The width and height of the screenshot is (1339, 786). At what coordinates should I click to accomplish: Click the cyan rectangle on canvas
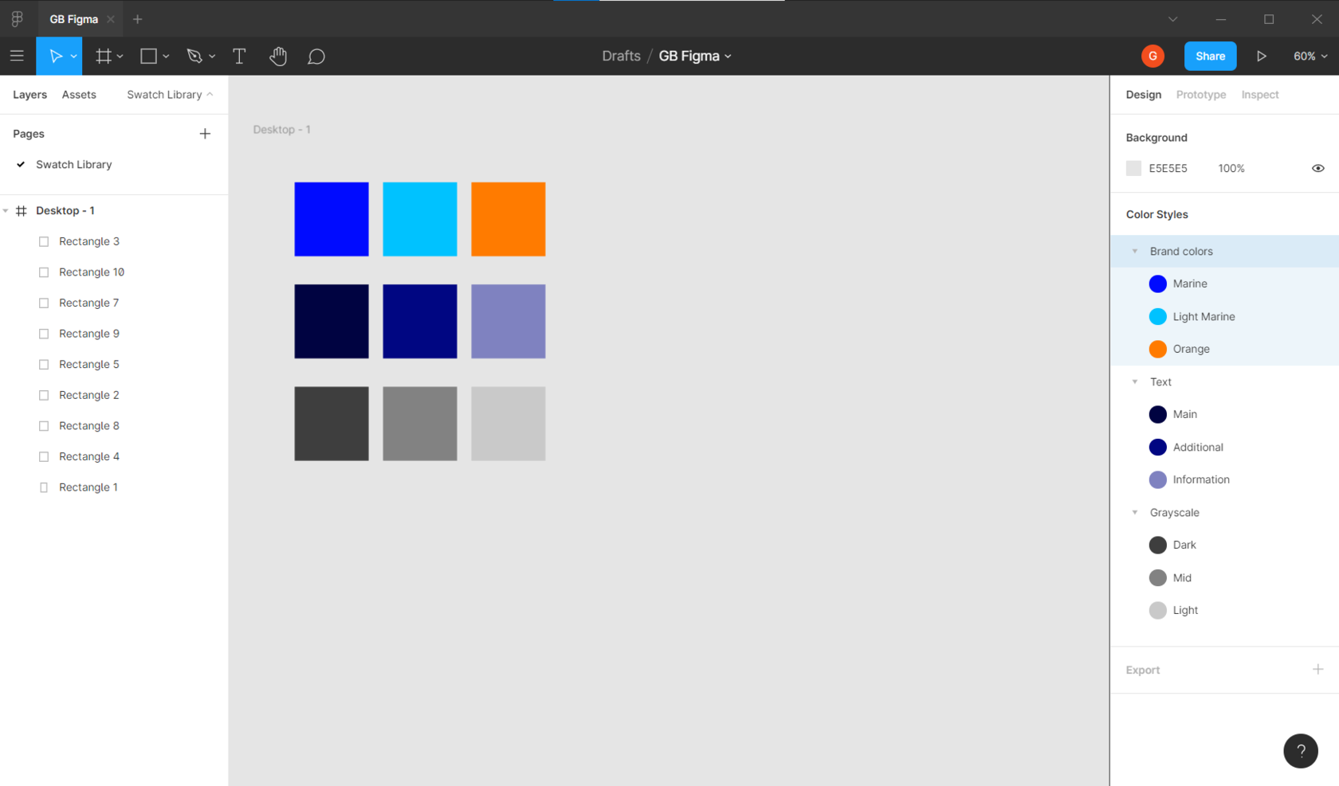coord(420,219)
